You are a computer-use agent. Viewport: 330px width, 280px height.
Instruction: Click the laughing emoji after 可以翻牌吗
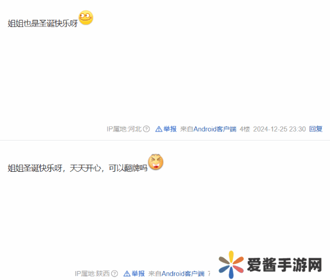coord(156,162)
